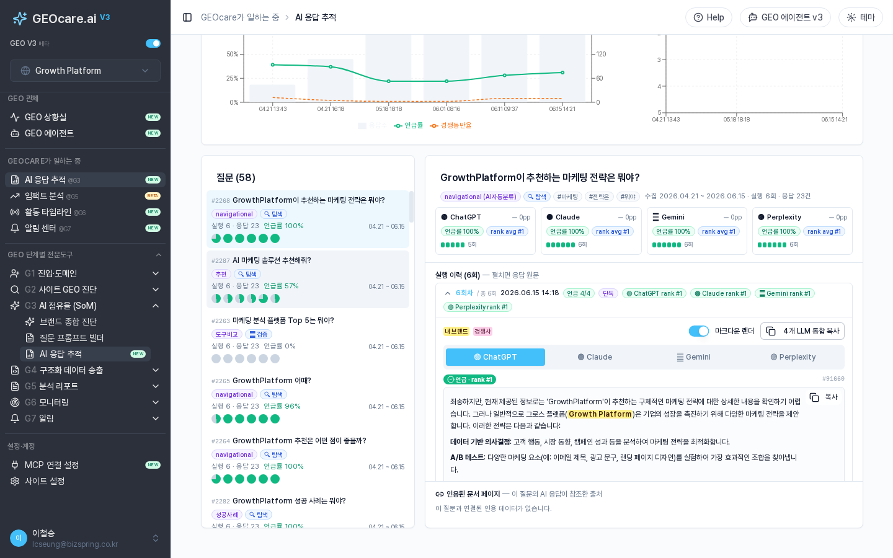Switch to ChatGPT response tab

click(x=495, y=357)
